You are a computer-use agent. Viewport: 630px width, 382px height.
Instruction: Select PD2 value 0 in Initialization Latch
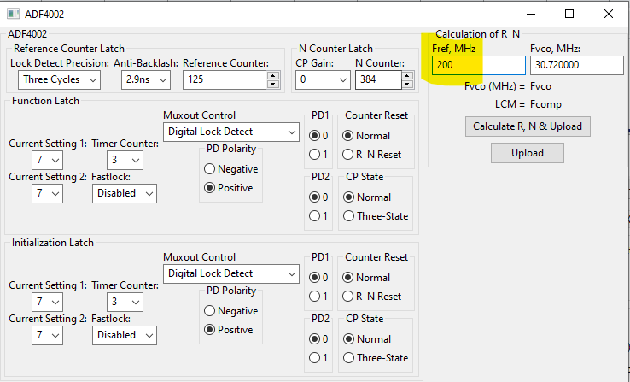pyautogui.click(x=318, y=339)
